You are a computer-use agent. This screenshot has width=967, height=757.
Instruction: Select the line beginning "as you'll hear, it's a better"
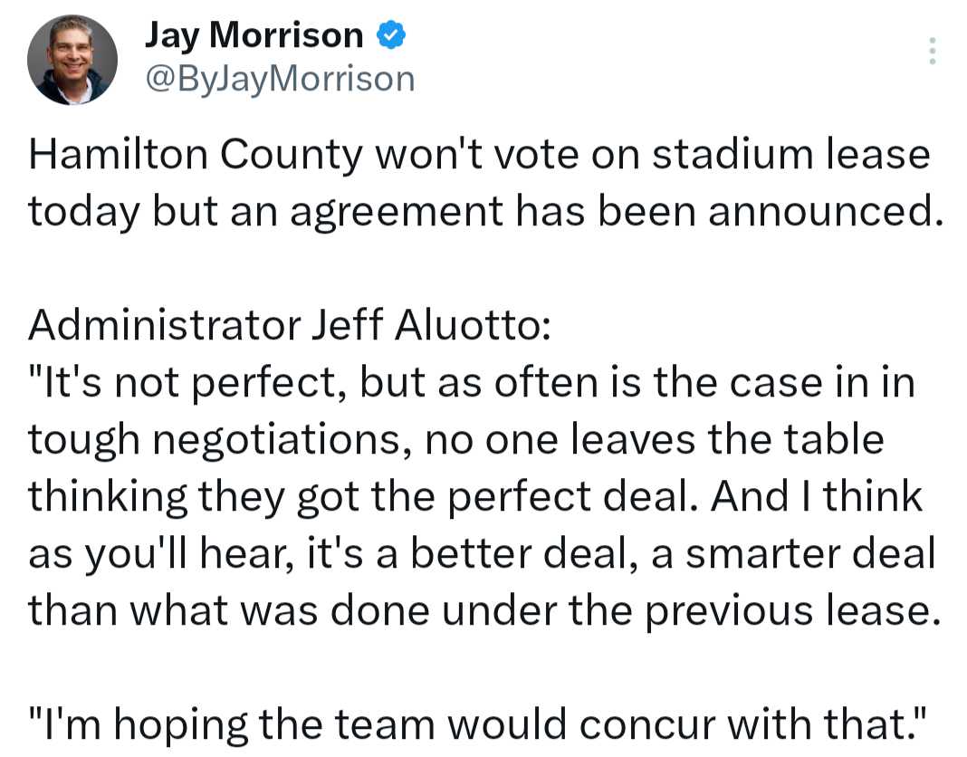pyautogui.click(x=483, y=553)
